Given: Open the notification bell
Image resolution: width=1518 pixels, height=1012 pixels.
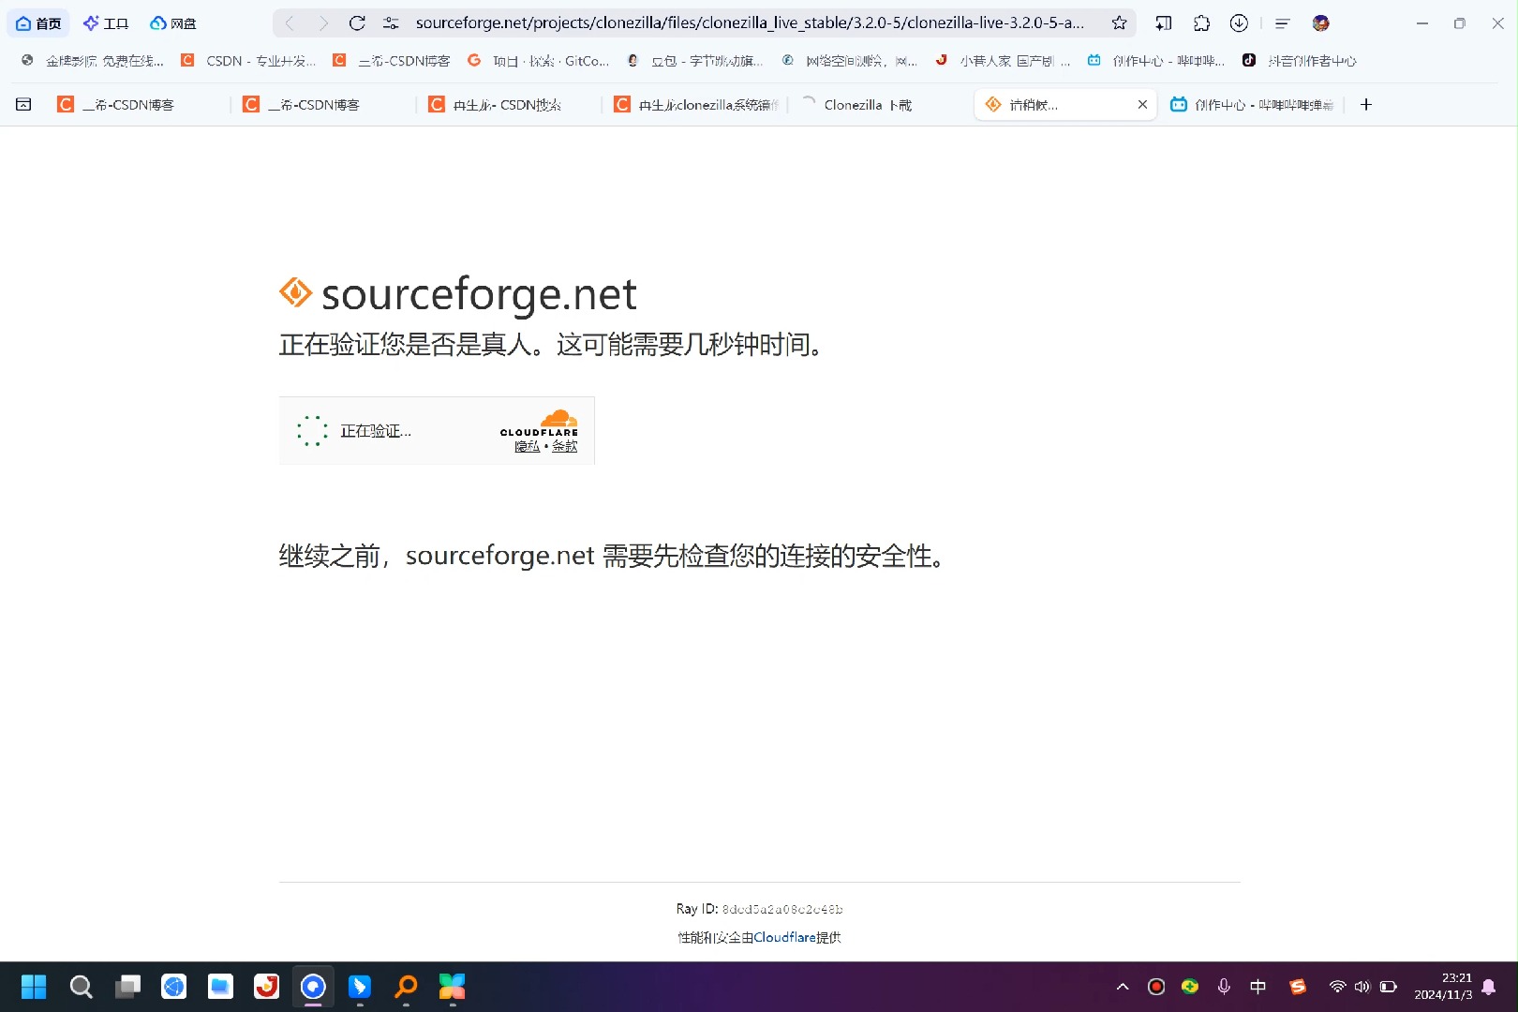Looking at the screenshot, I should (1489, 987).
